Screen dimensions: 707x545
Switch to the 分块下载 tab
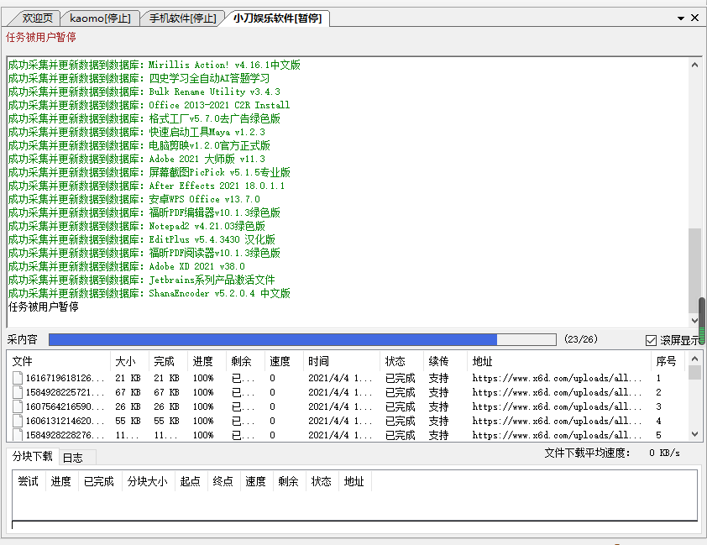(33, 456)
